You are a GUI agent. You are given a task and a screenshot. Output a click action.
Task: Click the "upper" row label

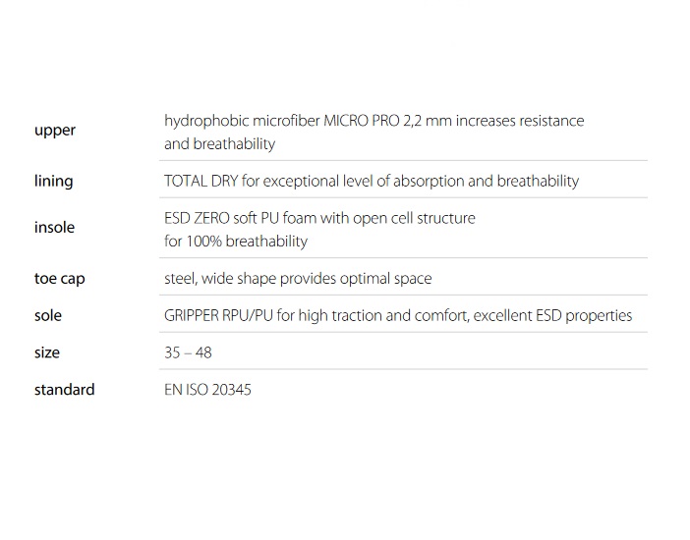55,131
